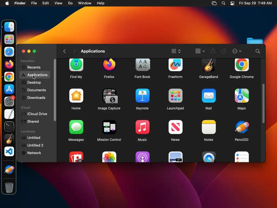Select Pencil2D in the Applications window

(242, 127)
